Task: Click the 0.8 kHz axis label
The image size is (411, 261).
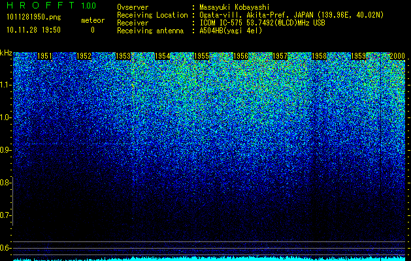Action: [5, 183]
